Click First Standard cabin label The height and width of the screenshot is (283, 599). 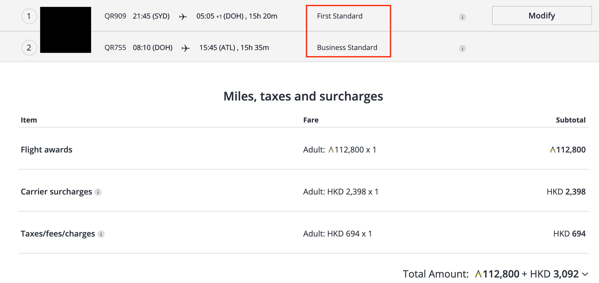click(339, 16)
